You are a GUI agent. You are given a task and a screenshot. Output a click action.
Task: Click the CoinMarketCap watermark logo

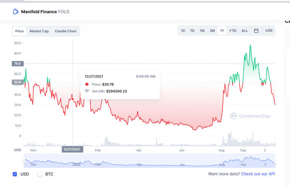point(250,116)
